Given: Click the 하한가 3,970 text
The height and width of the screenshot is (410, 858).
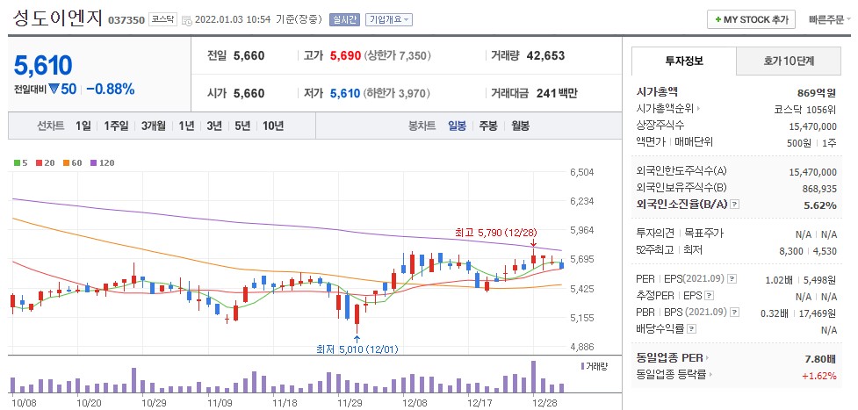Looking at the screenshot, I should click(397, 94).
